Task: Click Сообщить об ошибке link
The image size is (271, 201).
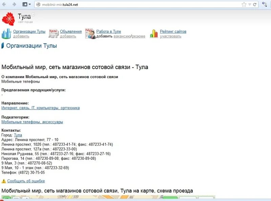Action: coord(26,181)
